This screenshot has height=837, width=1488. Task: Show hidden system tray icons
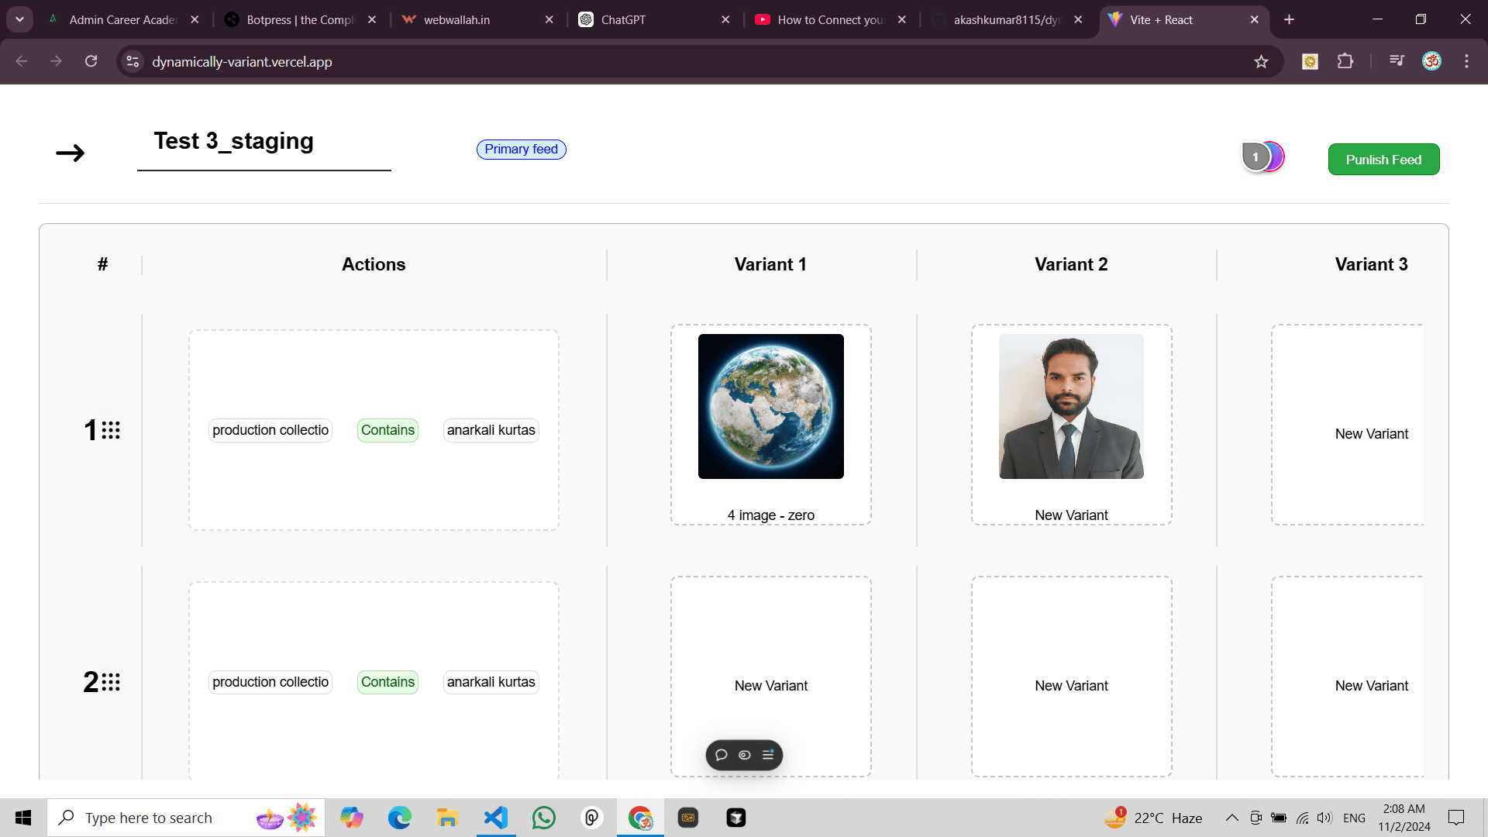(x=1231, y=818)
